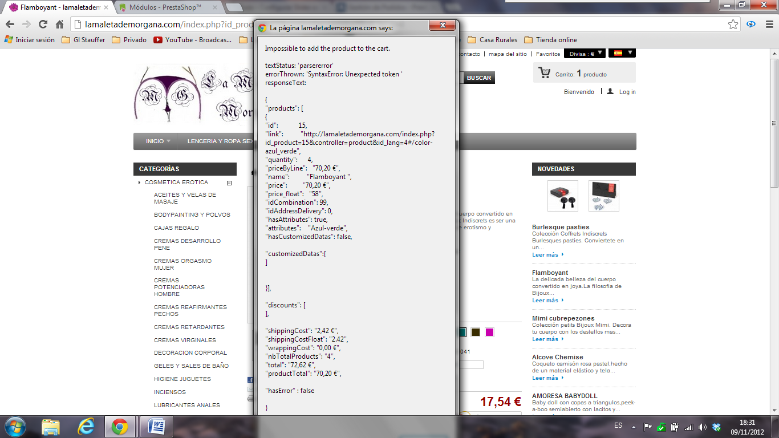
Task: Click the taskbar clock showing 18:31
Action: 747,423
